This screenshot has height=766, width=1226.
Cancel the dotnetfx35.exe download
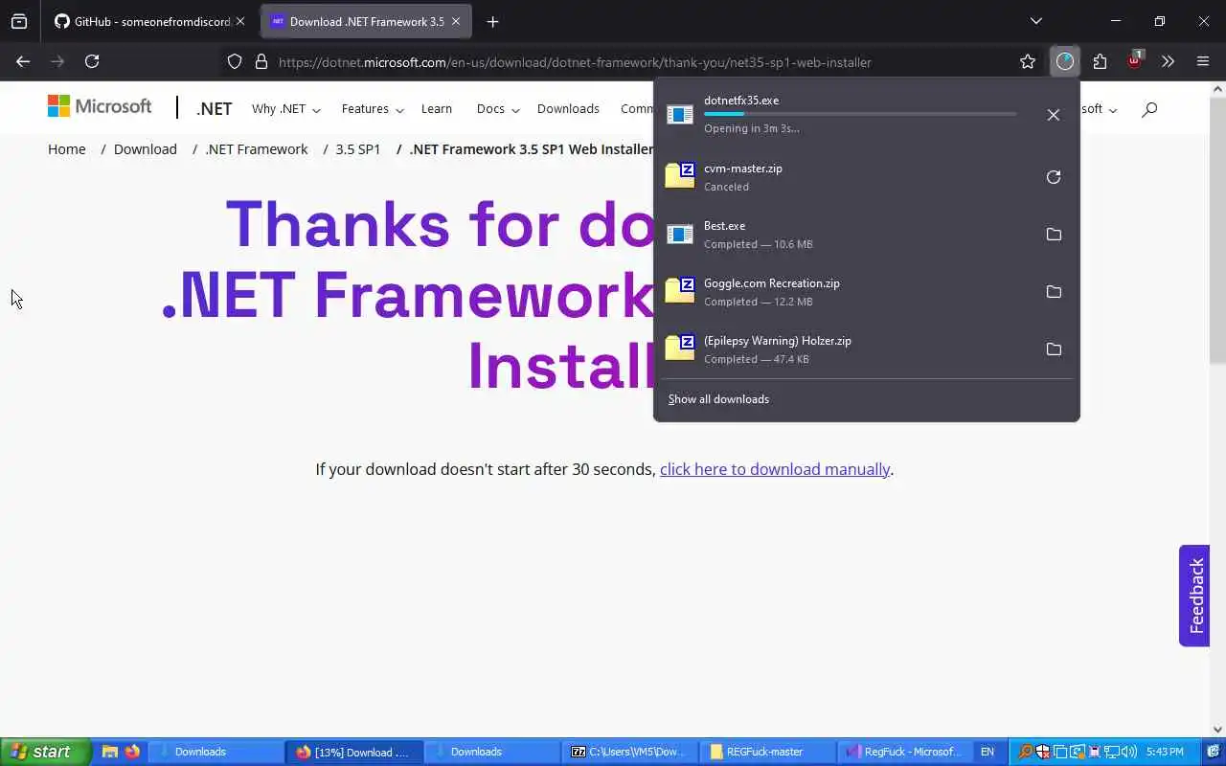(1053, 115)
